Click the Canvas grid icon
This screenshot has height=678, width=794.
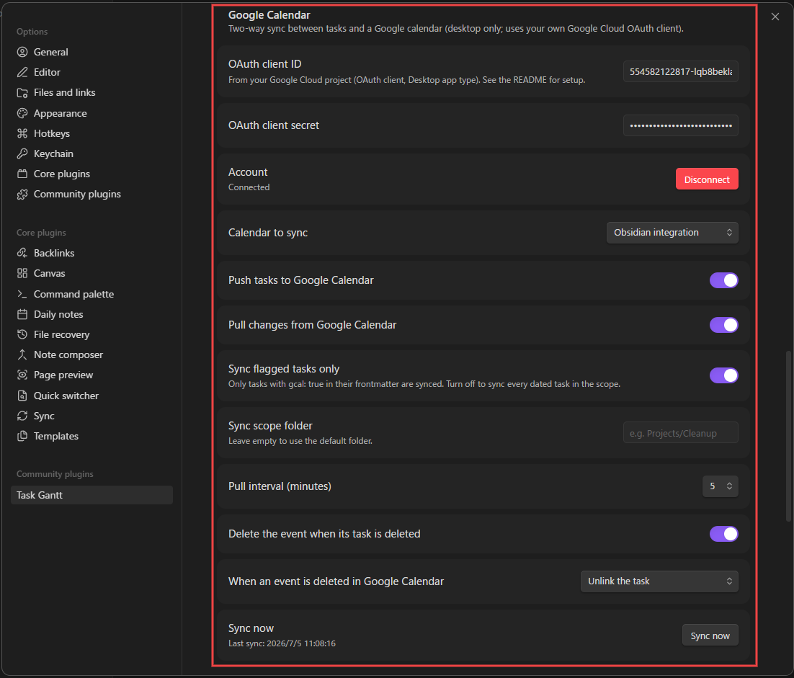click(x=22, y=273)
